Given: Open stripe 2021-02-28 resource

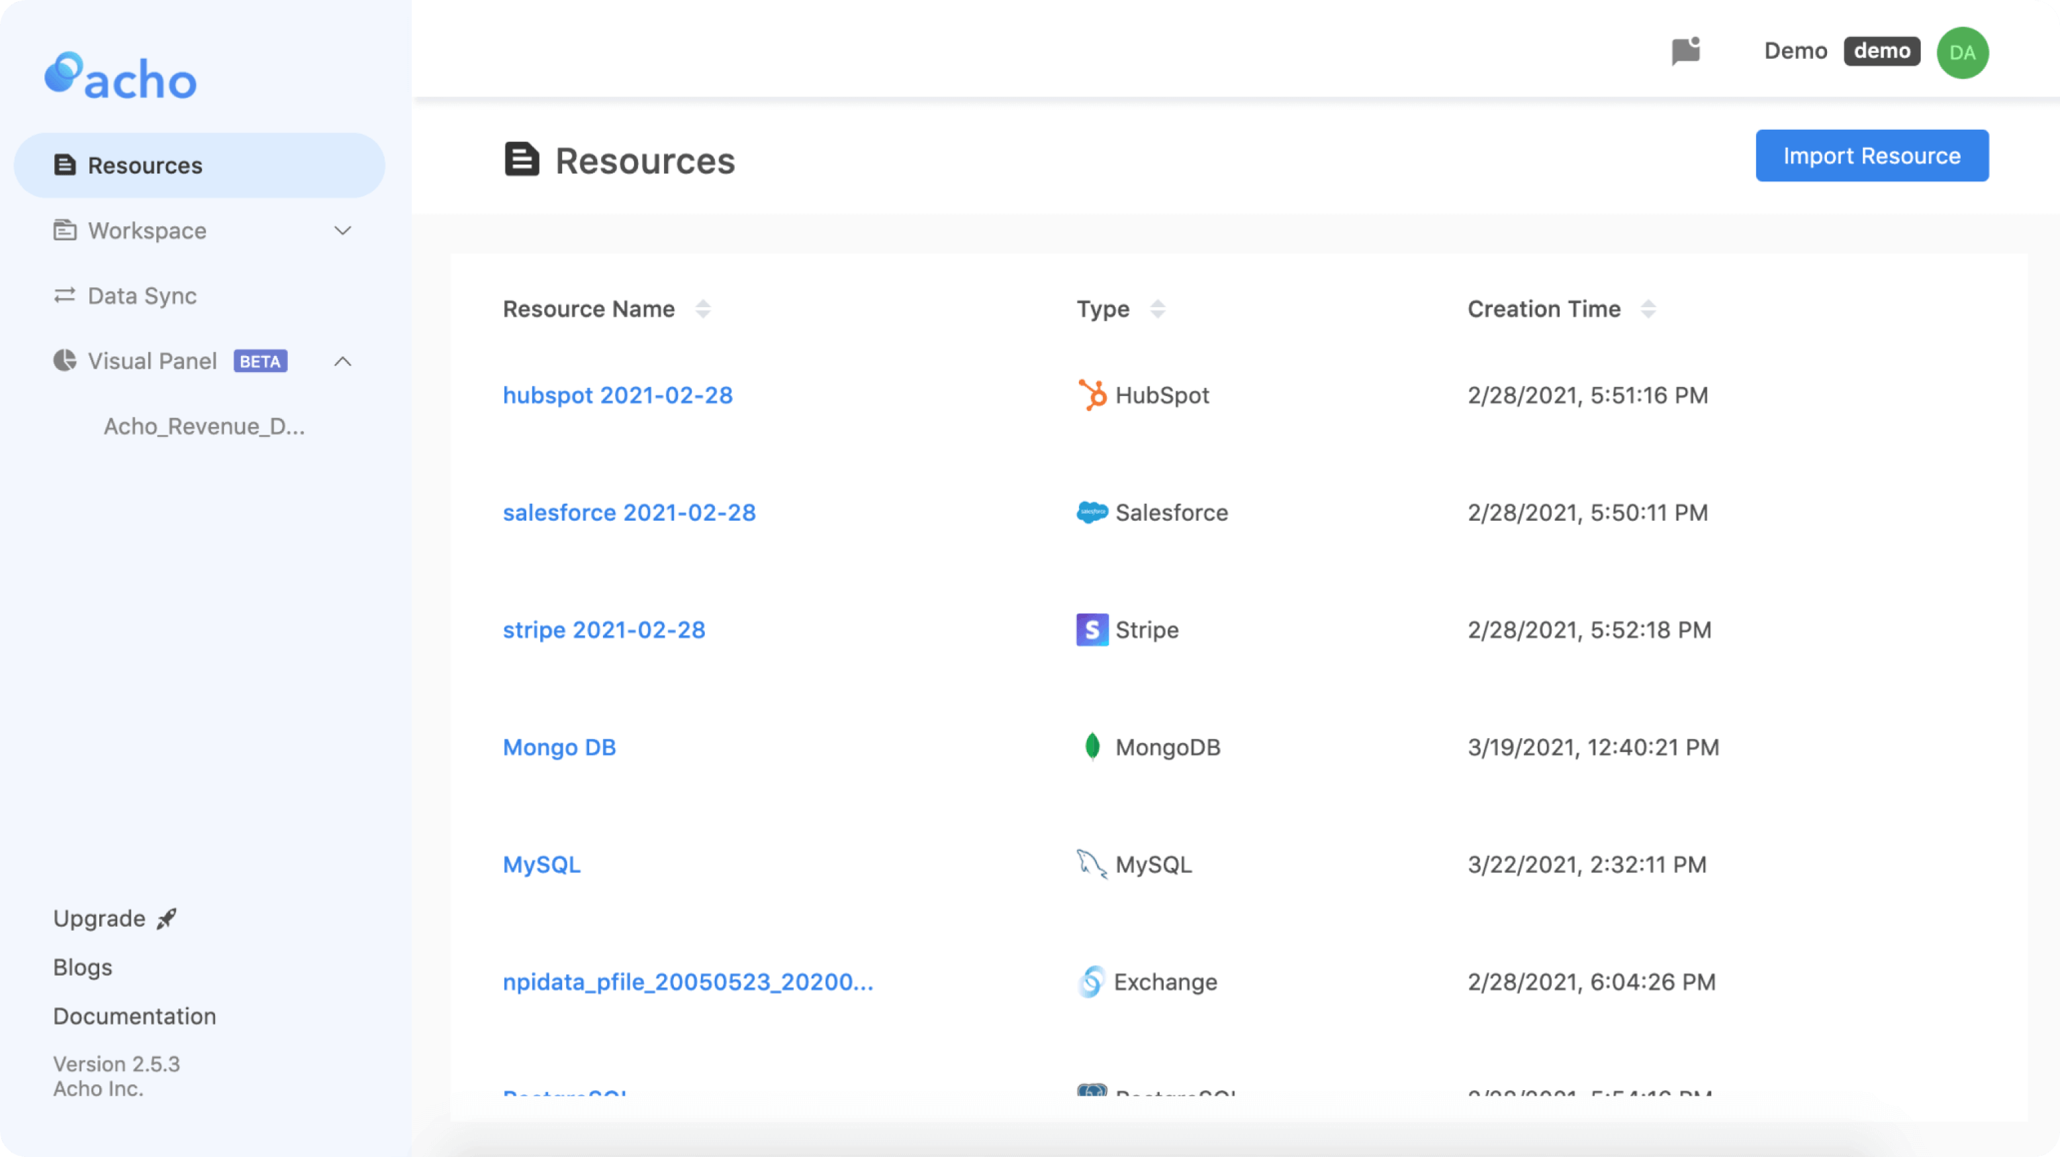Looking at the screenshot, I should [604, 630].
